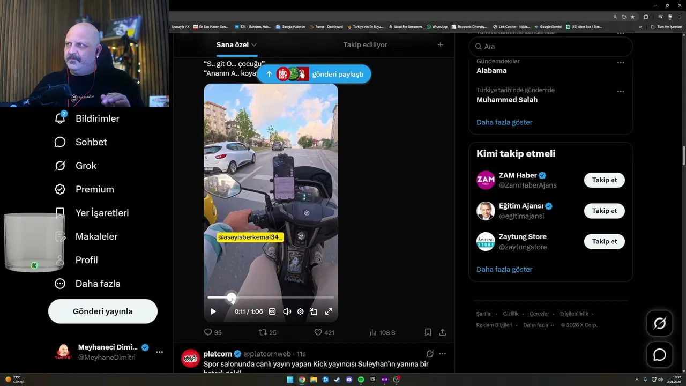Open the Sohbet chat section
Viewport: 686px width, 386px height.
[80, 142]
